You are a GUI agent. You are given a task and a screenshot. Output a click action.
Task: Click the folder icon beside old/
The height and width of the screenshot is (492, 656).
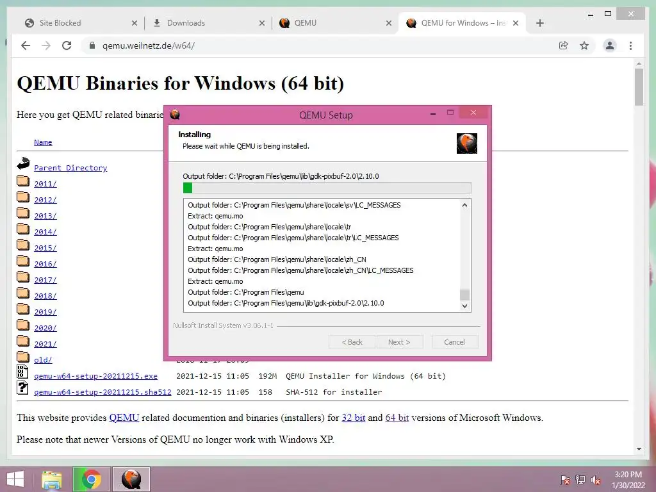coord(23,357)
